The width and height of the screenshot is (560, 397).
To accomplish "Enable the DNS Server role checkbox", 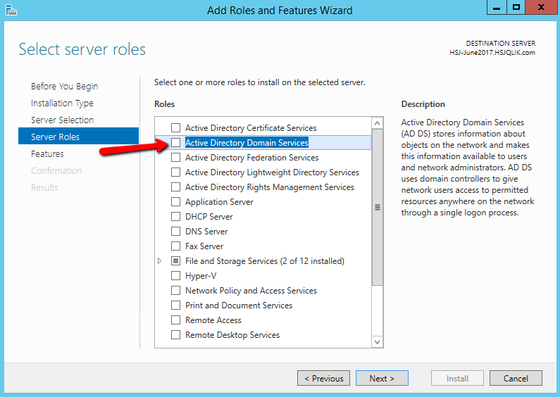I will [175, 232].
